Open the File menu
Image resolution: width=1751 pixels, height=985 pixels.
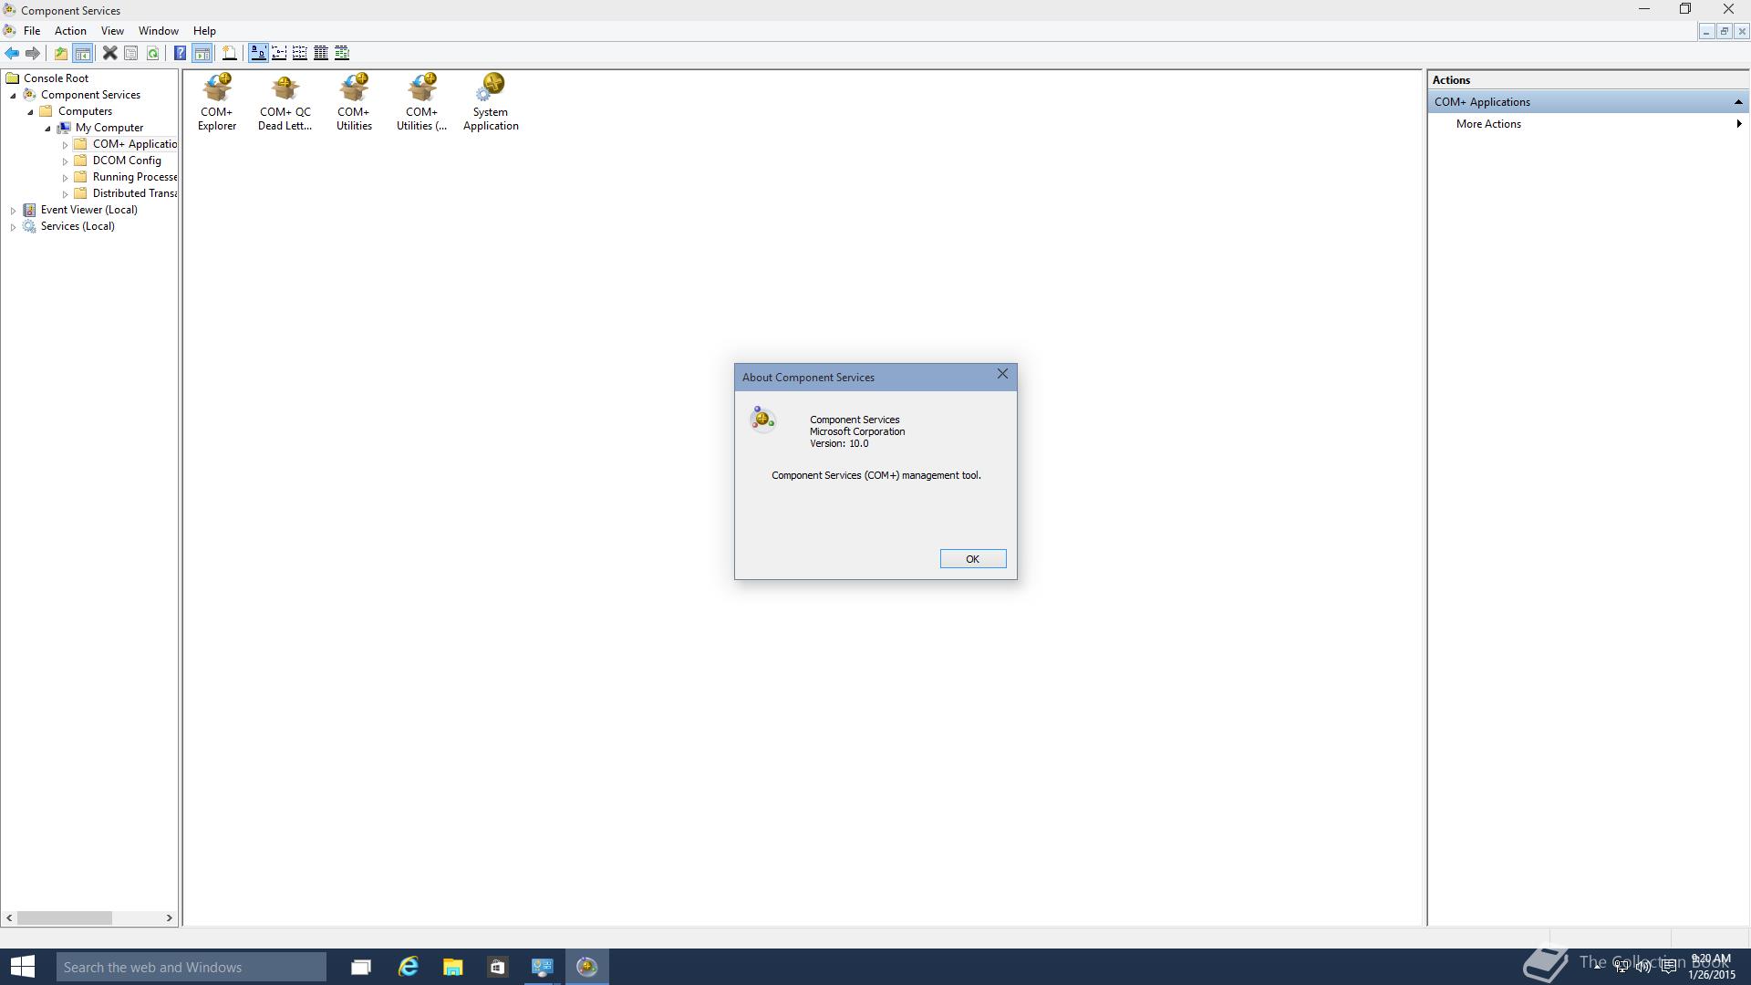tap(32, 31)
